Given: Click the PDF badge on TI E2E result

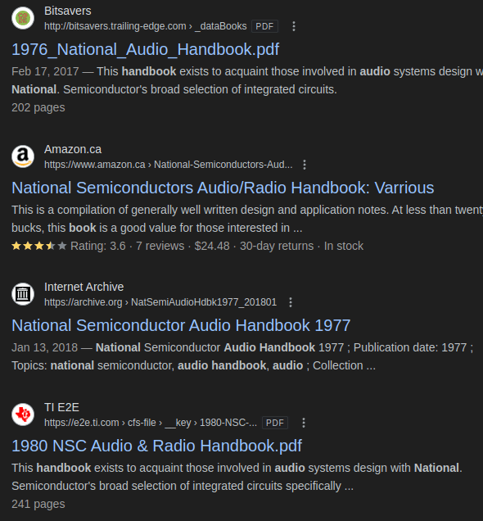Looking at the screenshot, I should click(275, 423).
